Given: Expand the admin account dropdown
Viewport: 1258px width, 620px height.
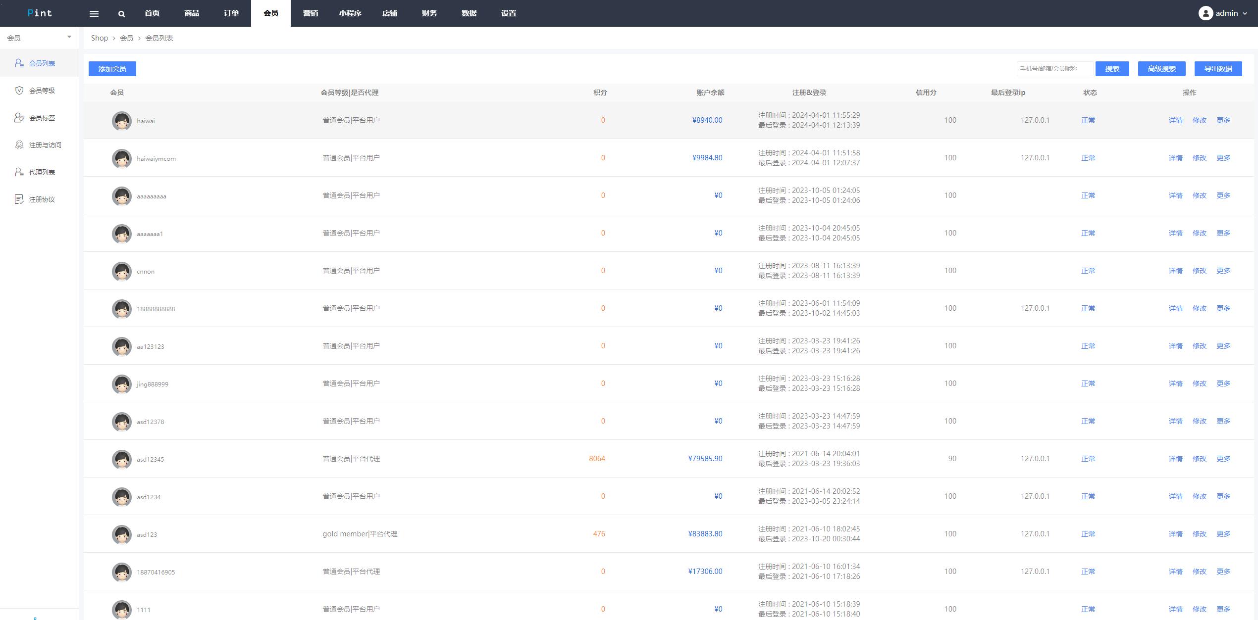Looking at the screenshot, I should 1245,13.
